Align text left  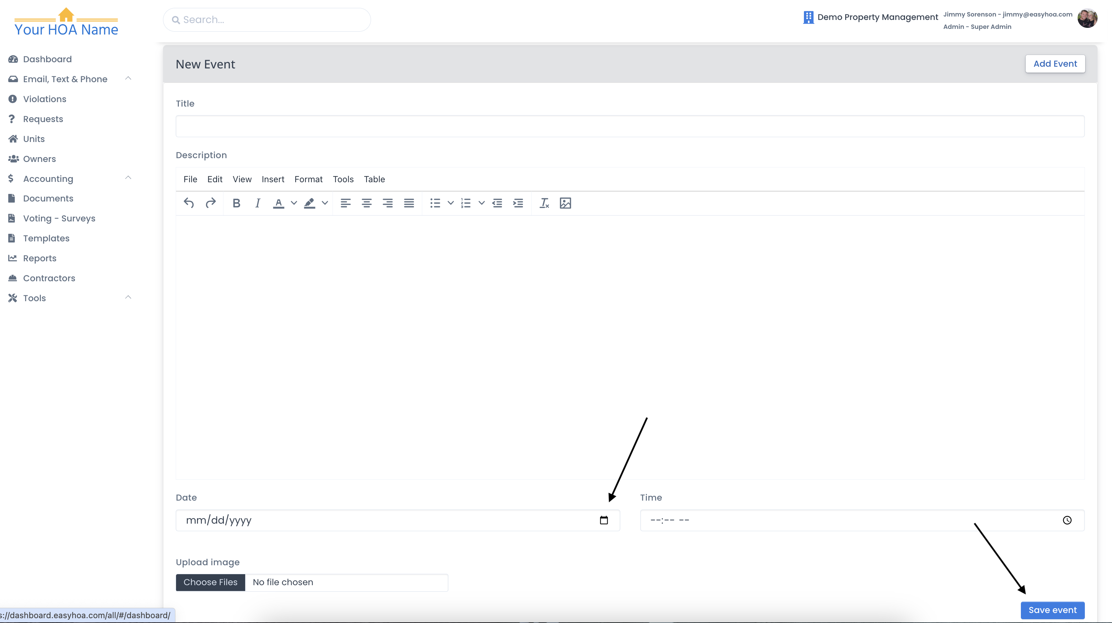[345, 203]
